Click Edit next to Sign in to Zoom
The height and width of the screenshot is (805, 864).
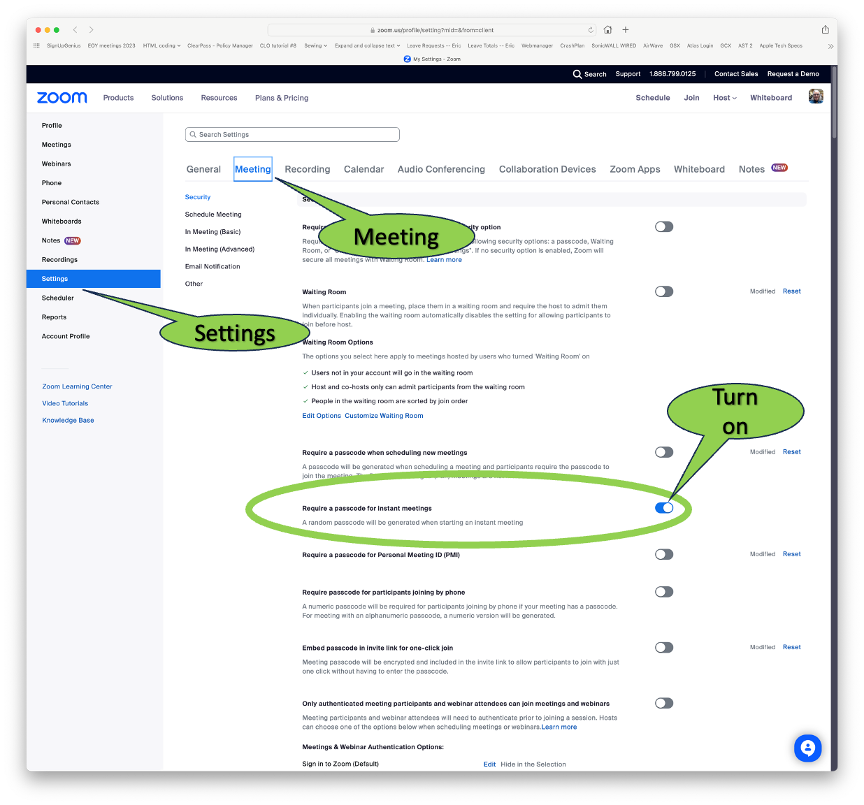point(489,764)
